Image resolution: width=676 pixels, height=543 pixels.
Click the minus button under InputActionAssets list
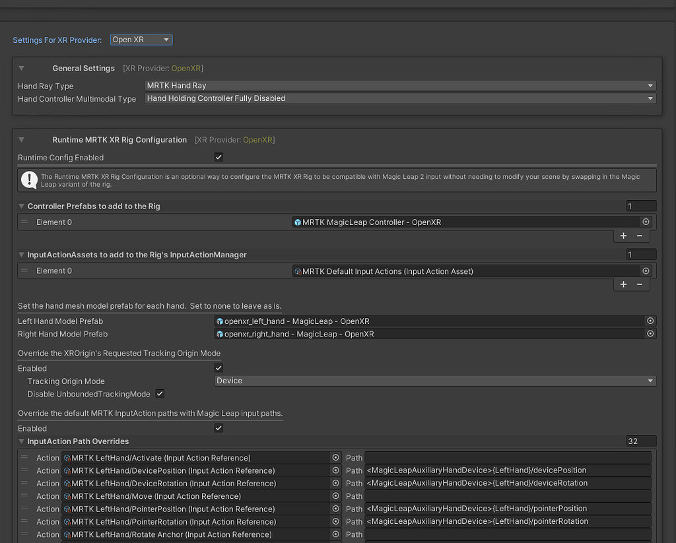[638, 284]
